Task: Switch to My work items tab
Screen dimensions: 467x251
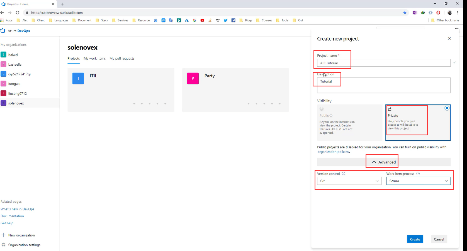Action: pyautogui.click(x=95, y=58)
